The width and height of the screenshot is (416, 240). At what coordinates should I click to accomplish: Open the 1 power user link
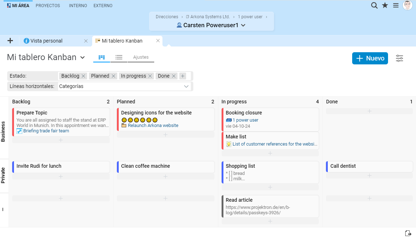[x=245, y=120]
